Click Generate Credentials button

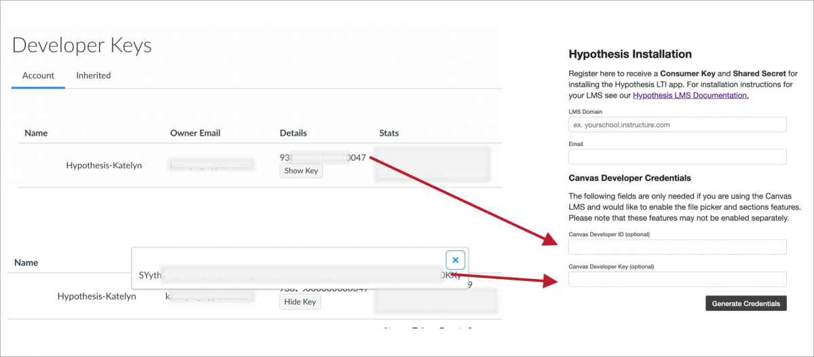[746, 303]
